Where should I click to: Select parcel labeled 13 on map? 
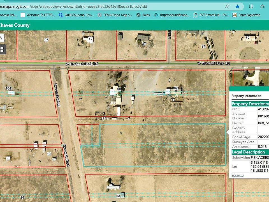pos(118,196)
